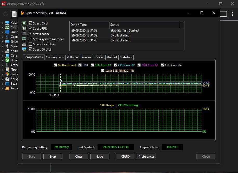The height and width of the screenshot is (173, 238).
Task: Select the motherboard icon beside Сист in the sidebar
Action: 7,27
